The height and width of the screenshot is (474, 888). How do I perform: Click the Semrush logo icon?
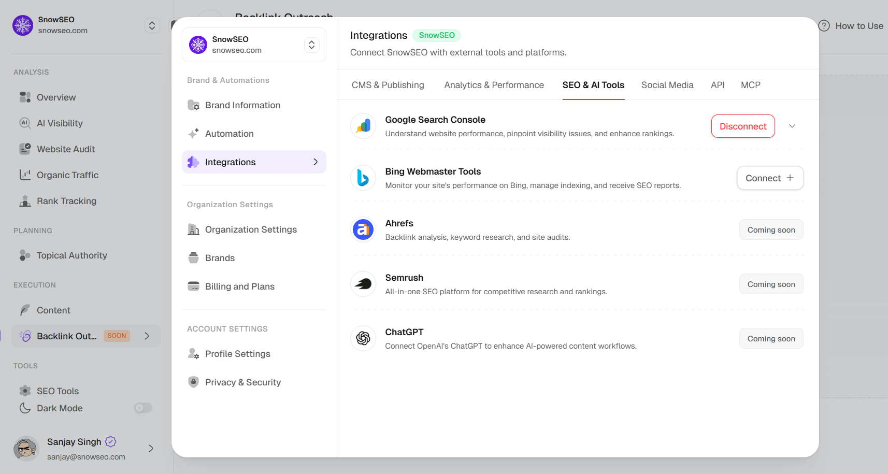pos(363,284)
